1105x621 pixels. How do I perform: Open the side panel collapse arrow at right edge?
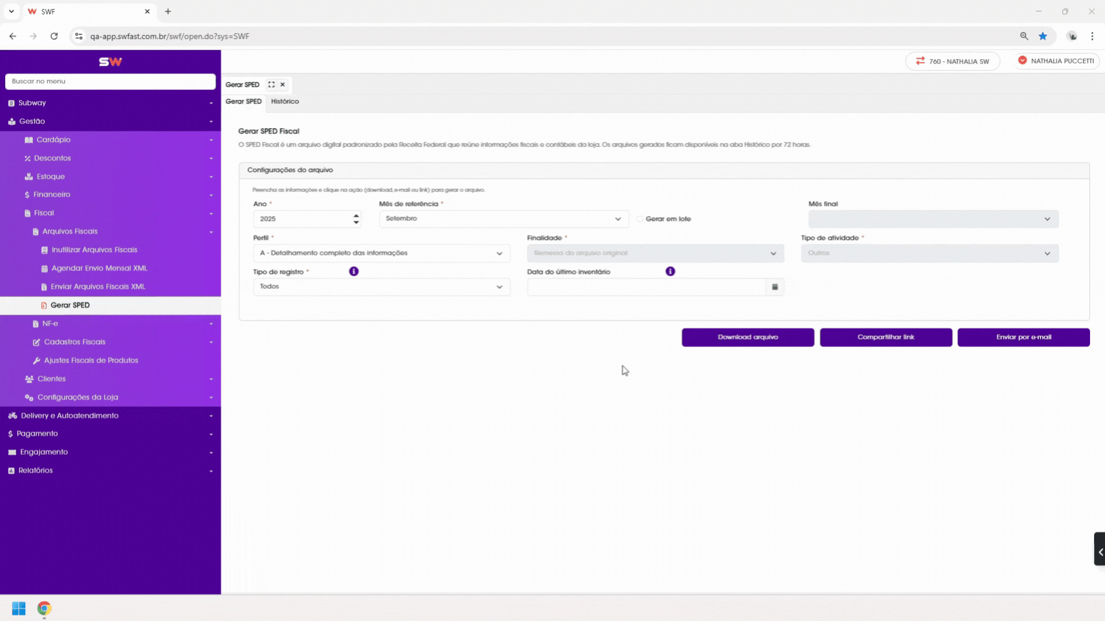point(1100,552)
